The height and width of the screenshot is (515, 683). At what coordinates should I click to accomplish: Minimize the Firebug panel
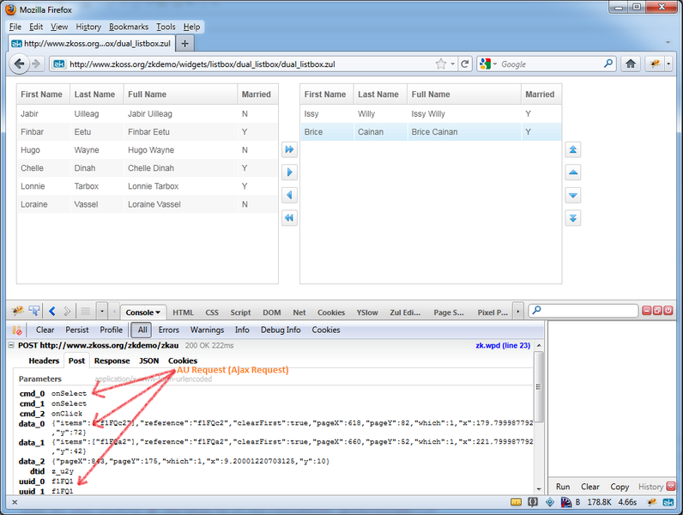point(647,311)
